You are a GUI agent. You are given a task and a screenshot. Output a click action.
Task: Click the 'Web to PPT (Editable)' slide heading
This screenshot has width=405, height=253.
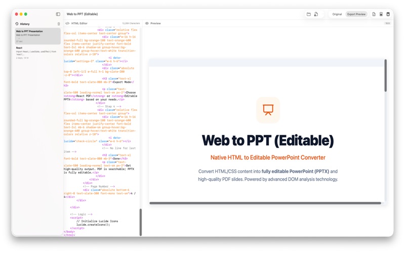268,141
